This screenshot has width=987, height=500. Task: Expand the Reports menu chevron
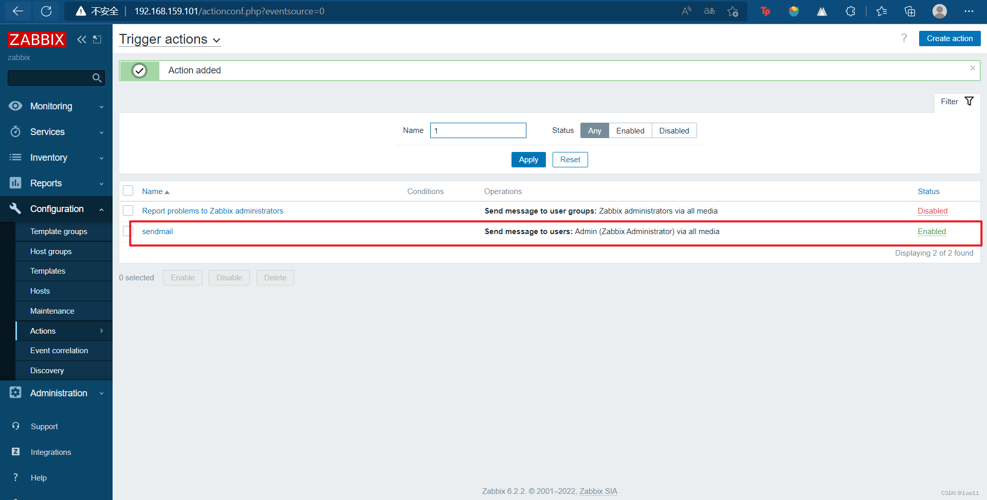(x=101, y=184)
